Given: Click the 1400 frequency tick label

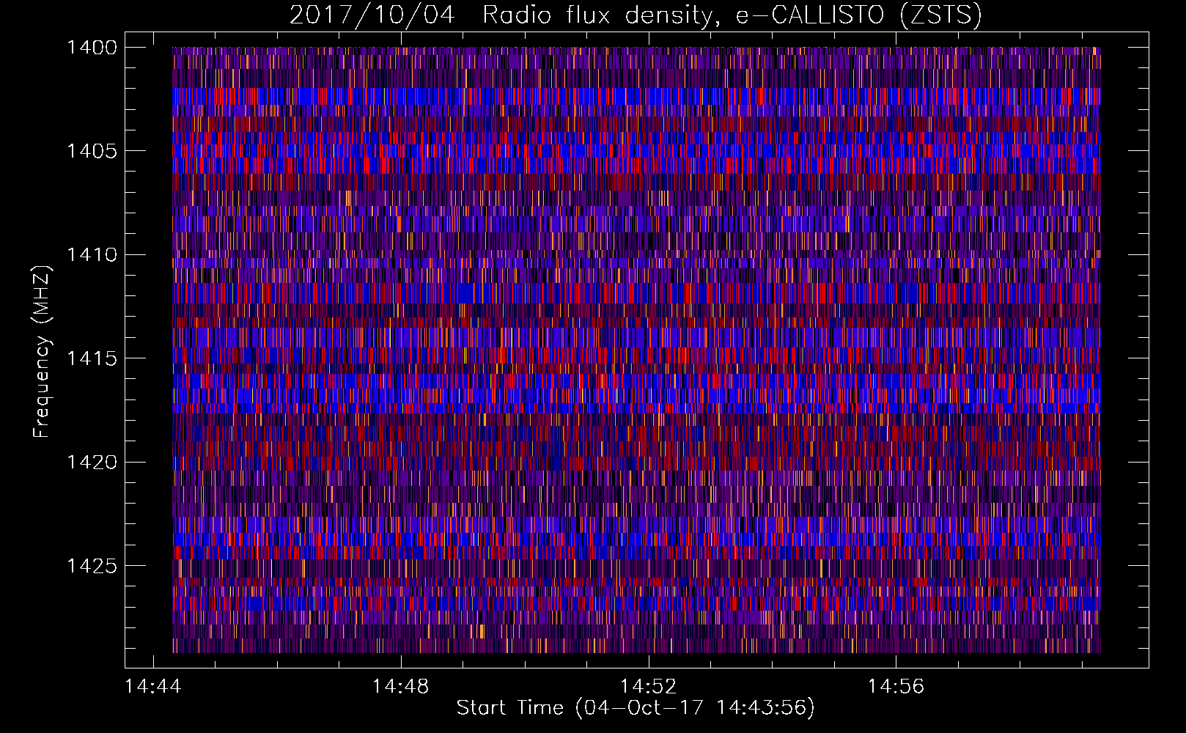Looking at the screenshot, I should pos(92,48).
